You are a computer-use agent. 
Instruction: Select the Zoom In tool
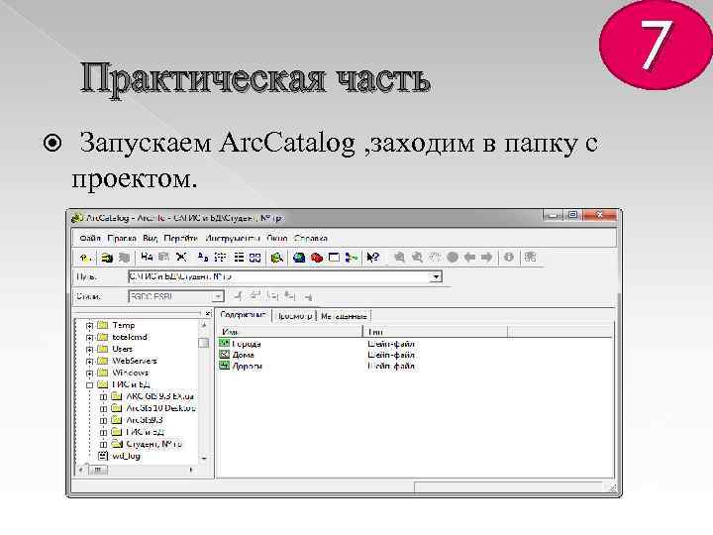pyautogui.click(x=400, y=258)
